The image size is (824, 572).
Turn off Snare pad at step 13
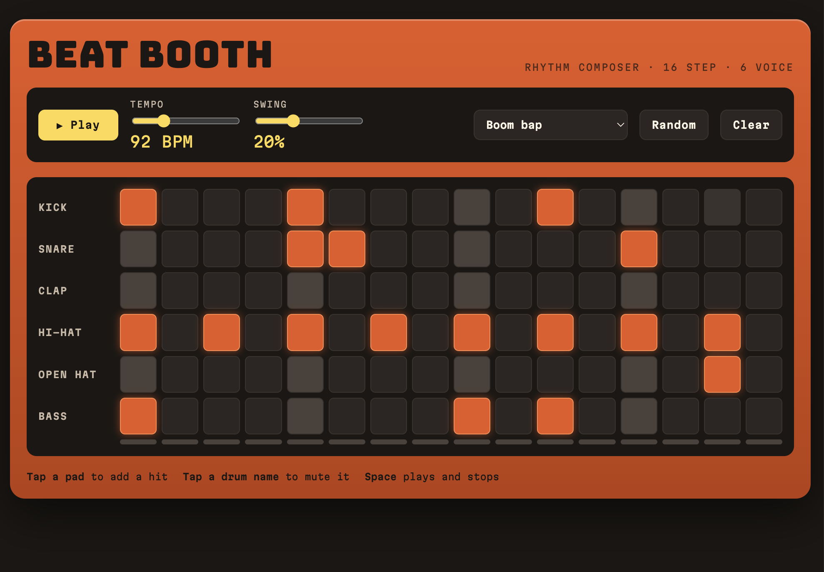(x=639, y=249)
